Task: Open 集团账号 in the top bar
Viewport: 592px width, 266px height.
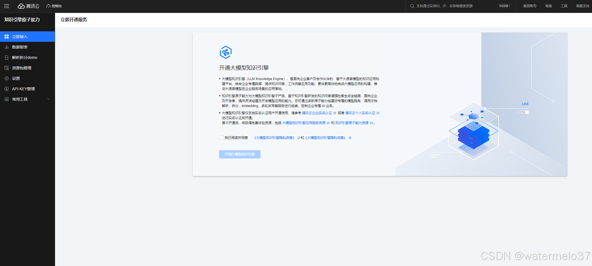Action: pyautogui.click(x=530, y=6)
